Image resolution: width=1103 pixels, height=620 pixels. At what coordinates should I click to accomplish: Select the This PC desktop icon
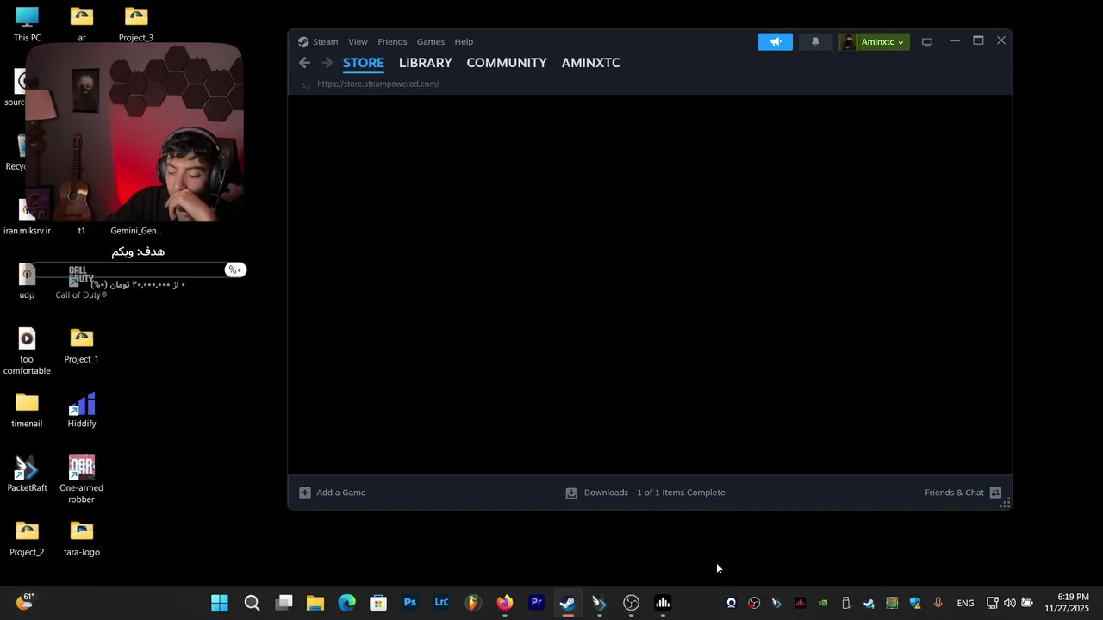click(27, 24)
